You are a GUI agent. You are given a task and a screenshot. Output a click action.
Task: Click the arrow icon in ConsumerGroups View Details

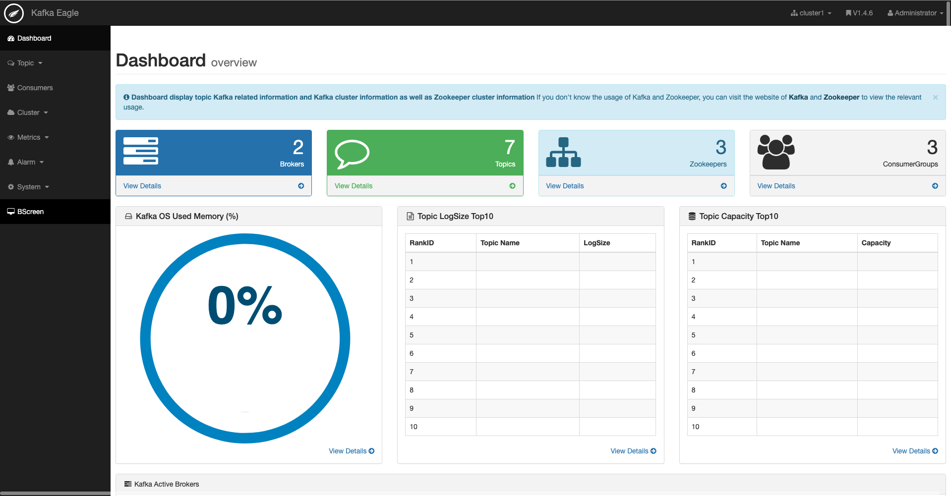[x=935, y=186]
